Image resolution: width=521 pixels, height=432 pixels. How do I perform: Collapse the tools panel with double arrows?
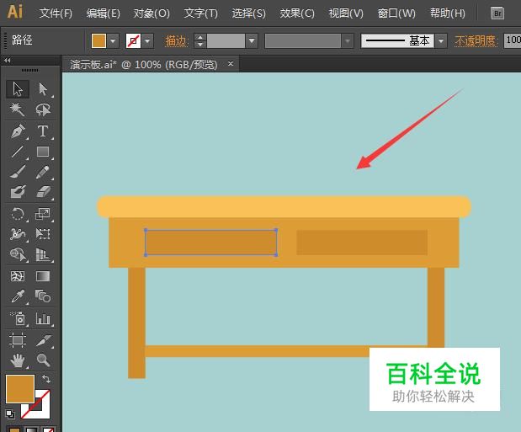pos(8,60)
